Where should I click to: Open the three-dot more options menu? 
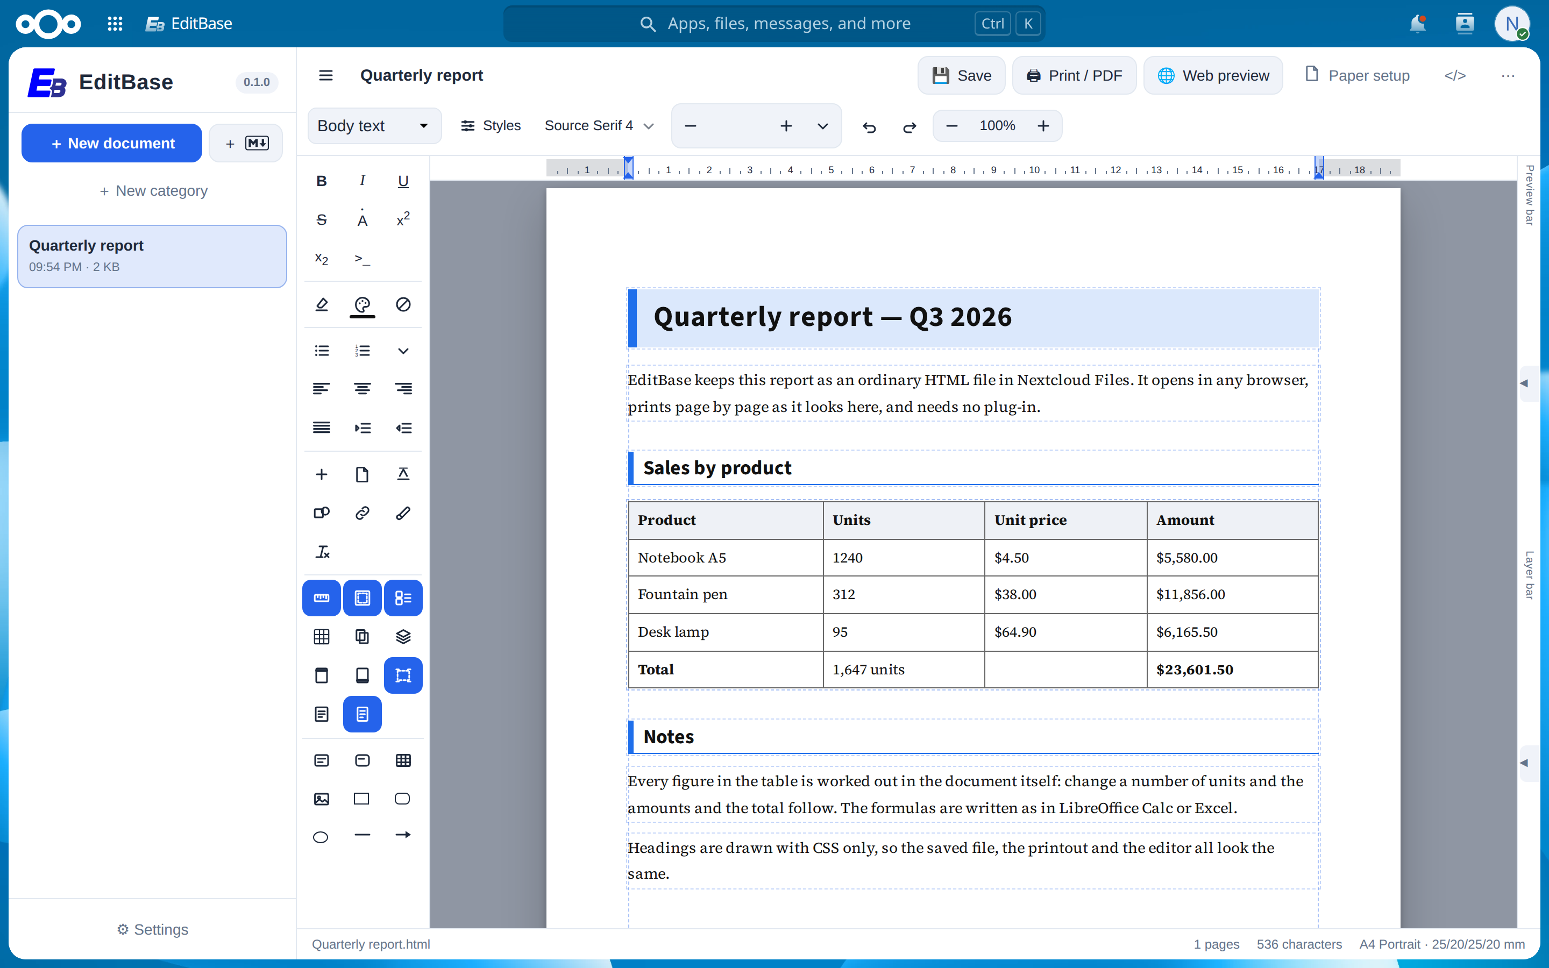coord(1508,75)
